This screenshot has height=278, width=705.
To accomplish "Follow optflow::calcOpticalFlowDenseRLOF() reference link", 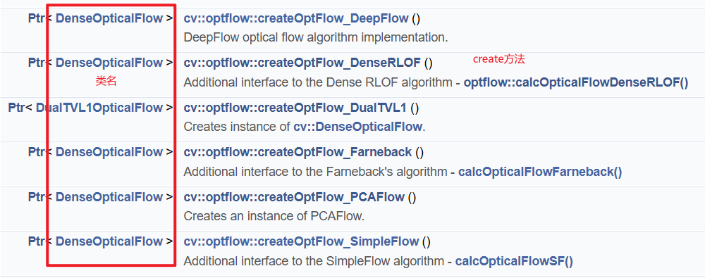I will [x=576, y=82].
